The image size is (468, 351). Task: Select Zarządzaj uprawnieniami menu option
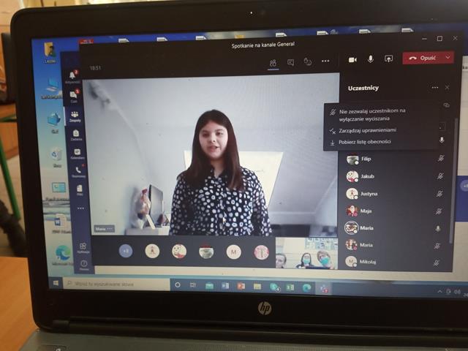366,130
